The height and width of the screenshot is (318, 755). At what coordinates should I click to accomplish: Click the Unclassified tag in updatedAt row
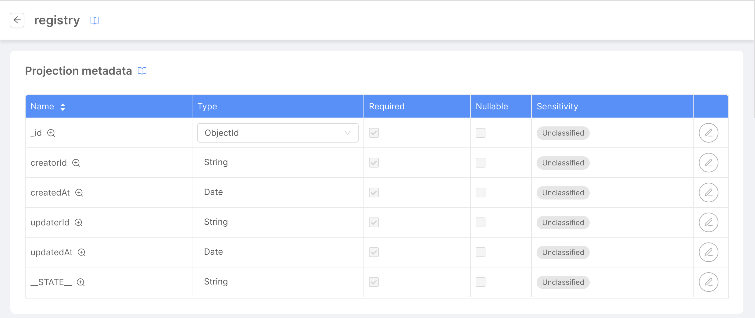(x=563, y=253)
